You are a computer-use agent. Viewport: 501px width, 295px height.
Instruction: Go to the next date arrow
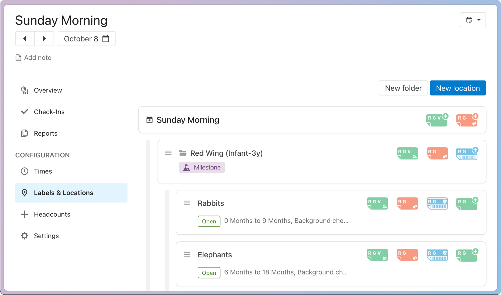pos(44,39)
